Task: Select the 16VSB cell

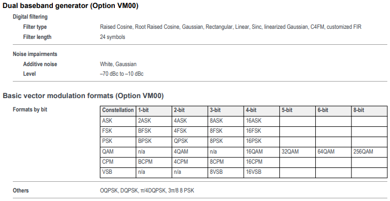Action: tap(262, 172)
